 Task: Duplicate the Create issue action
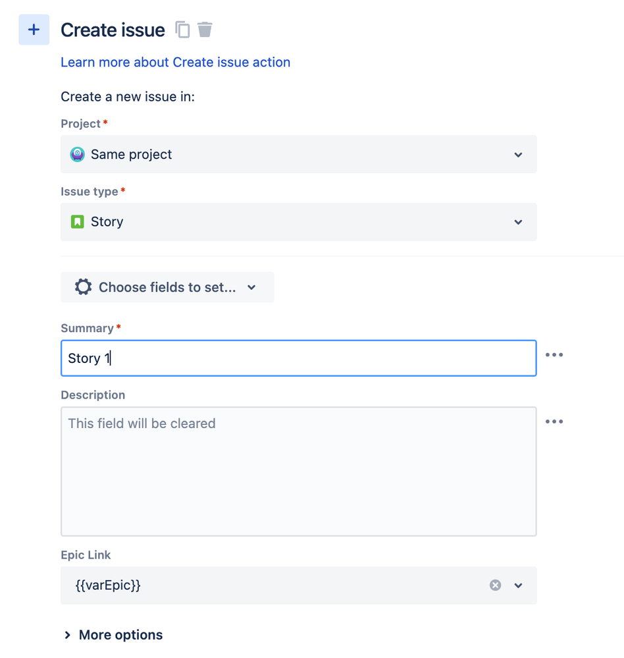[x=182, y=30]
